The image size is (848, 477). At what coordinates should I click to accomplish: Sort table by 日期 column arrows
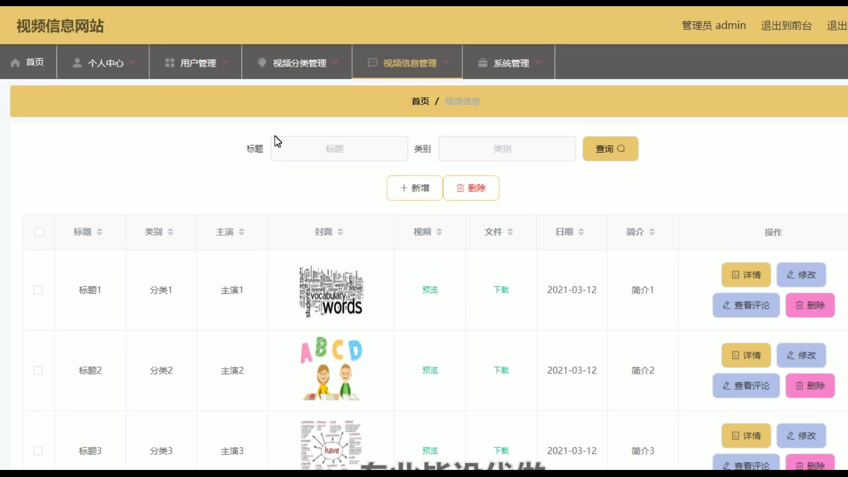pos(581,232)
